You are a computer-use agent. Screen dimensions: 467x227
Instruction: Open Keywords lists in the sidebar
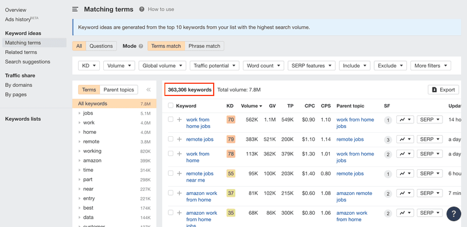point(23,119)
